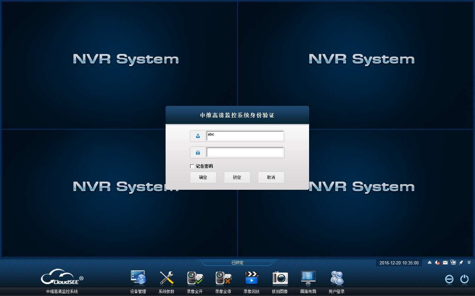Screen dimensions: 475x296
Task: Click the empty password input field
Action: pyautogui.click(x=245, y=152)
